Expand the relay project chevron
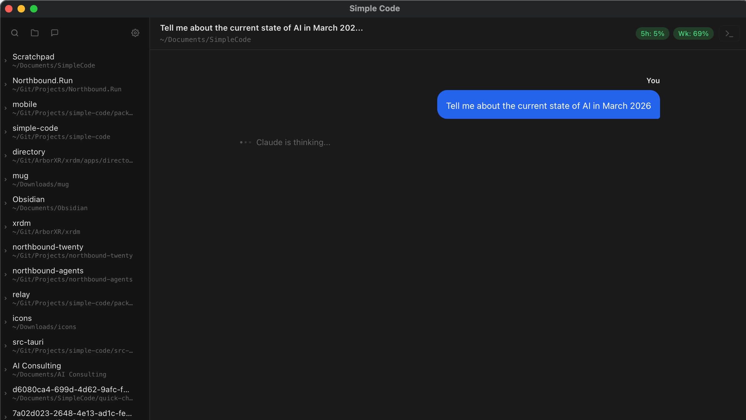 point(6,298)
